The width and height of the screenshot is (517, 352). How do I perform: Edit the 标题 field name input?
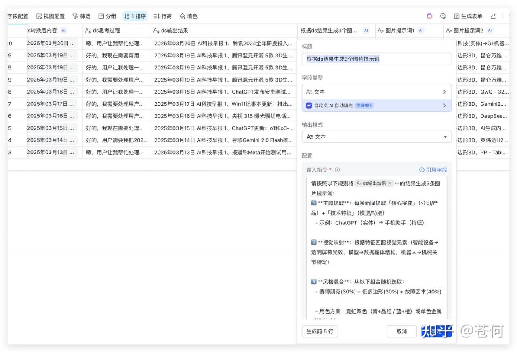click(x=376, y=59)
